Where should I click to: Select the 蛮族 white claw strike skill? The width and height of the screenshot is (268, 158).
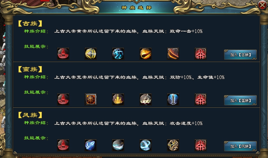point(146,99)
